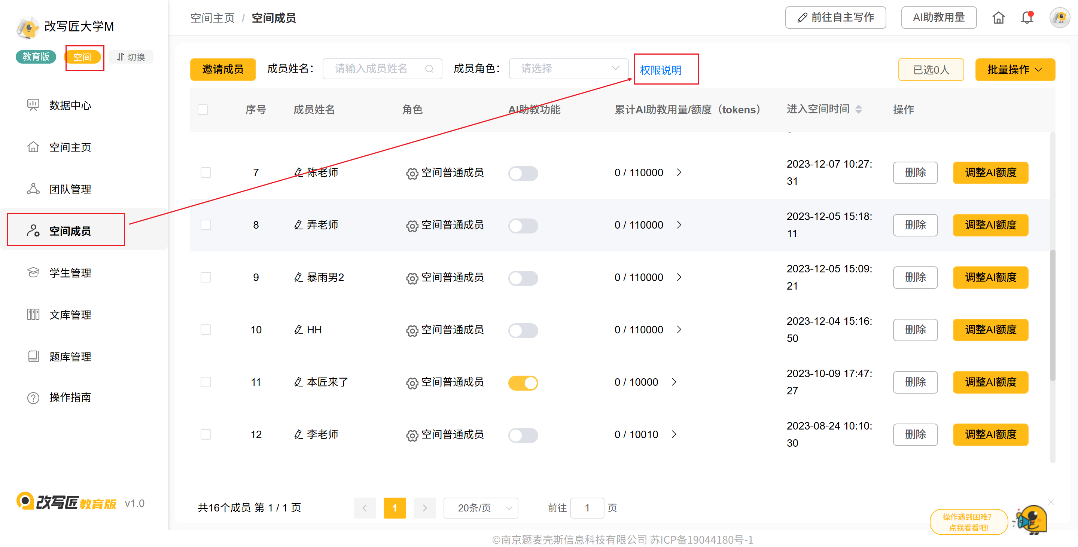Open the notification bell
Image resolution: width=1078 pixels, height=547 pixels.
pos(1026,18)
